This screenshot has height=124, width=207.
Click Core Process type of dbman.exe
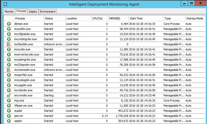[x=172, y=24]
